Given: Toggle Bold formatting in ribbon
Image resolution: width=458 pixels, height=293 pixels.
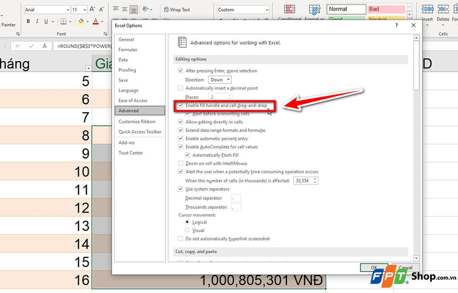Looking at the screenshot, I should click(x=28, y=21).
